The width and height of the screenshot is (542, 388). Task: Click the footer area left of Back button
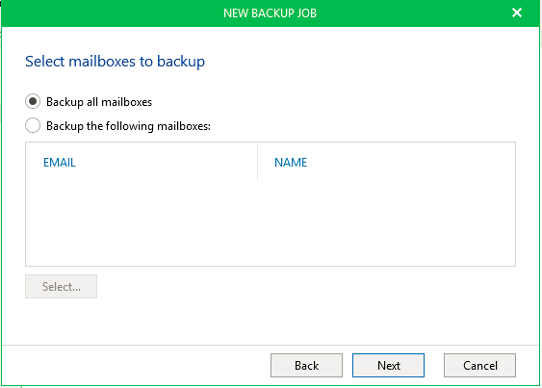coord(136,365)
